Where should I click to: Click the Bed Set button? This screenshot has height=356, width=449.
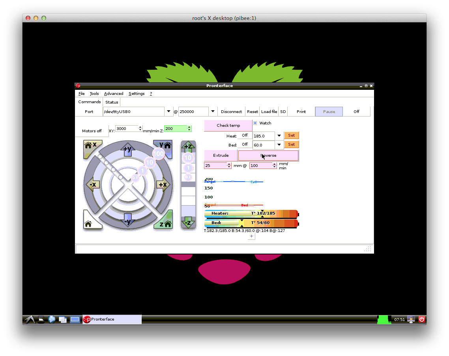tap(292, 145)
